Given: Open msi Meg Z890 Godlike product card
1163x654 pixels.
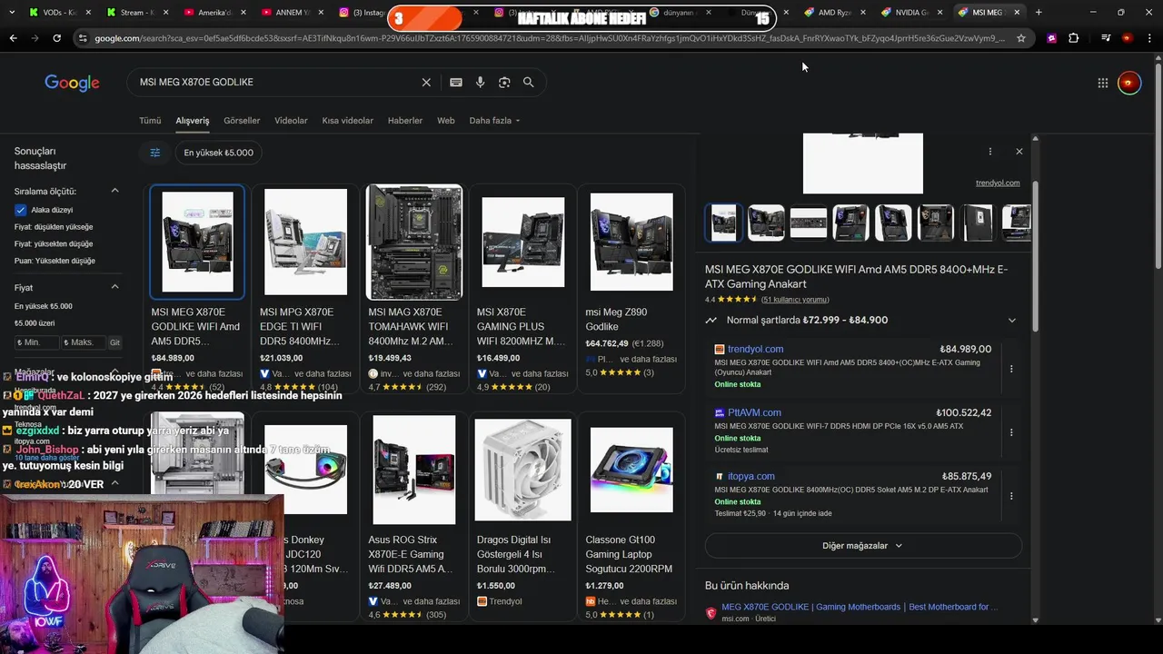Looking at the screenshot, I should tap(631, 288).
